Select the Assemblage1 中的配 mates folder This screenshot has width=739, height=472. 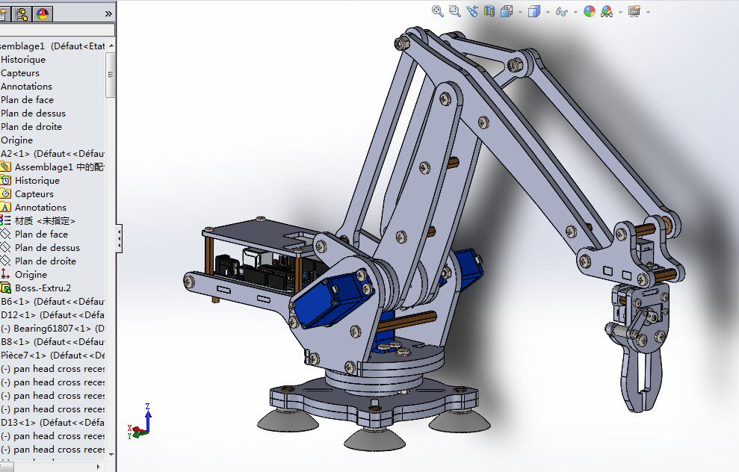coord(59,167)
